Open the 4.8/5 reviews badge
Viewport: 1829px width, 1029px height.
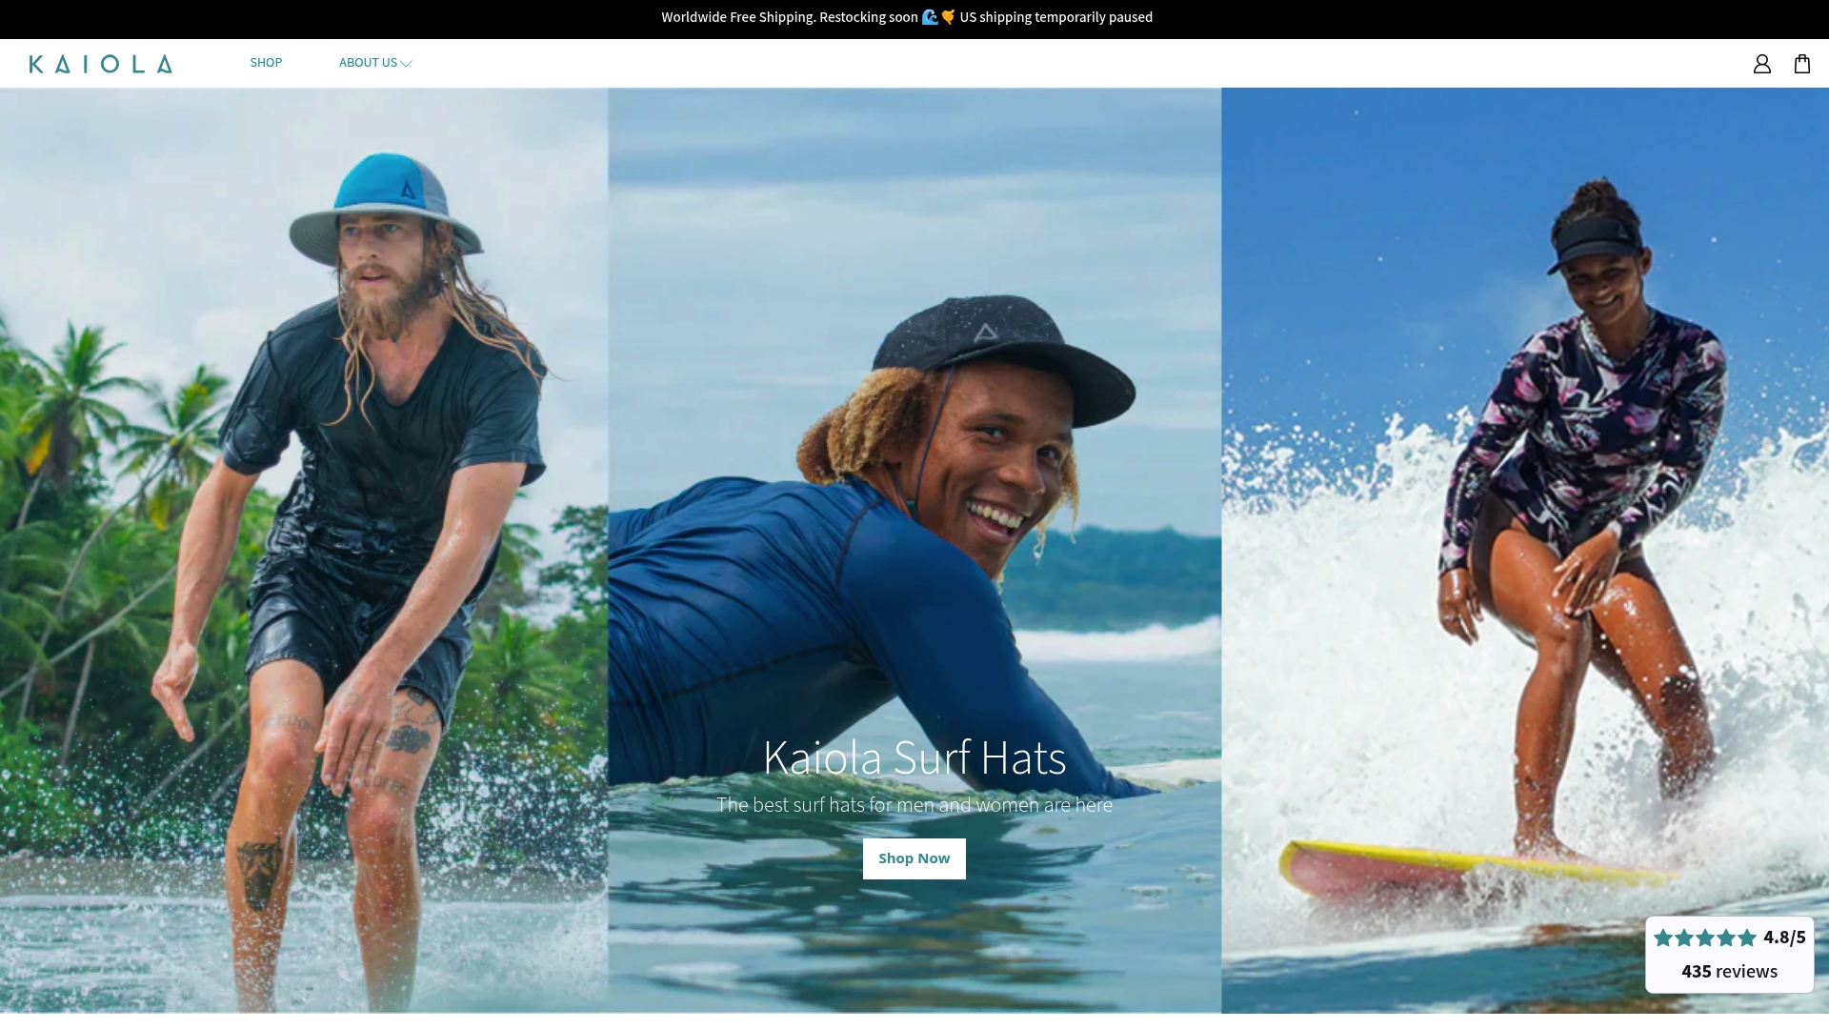tap(1729, 955)
